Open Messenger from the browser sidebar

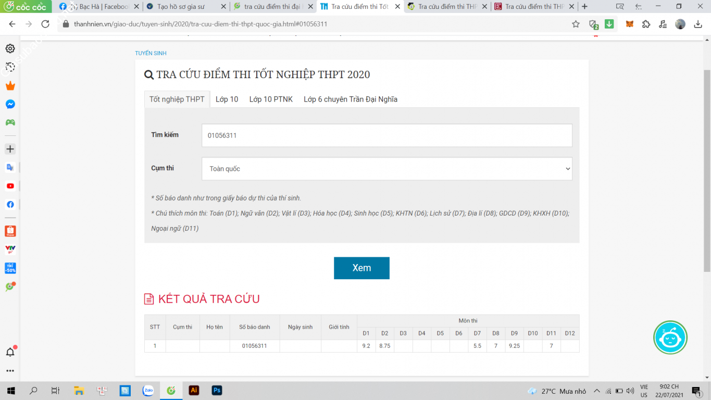pos(10,104)
